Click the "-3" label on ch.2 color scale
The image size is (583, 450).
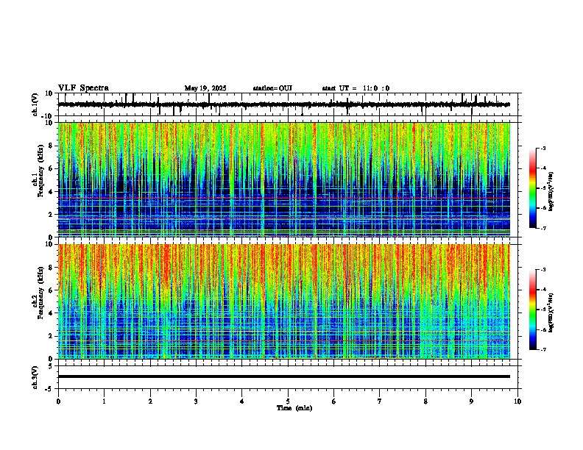click(x=543, y=270)
